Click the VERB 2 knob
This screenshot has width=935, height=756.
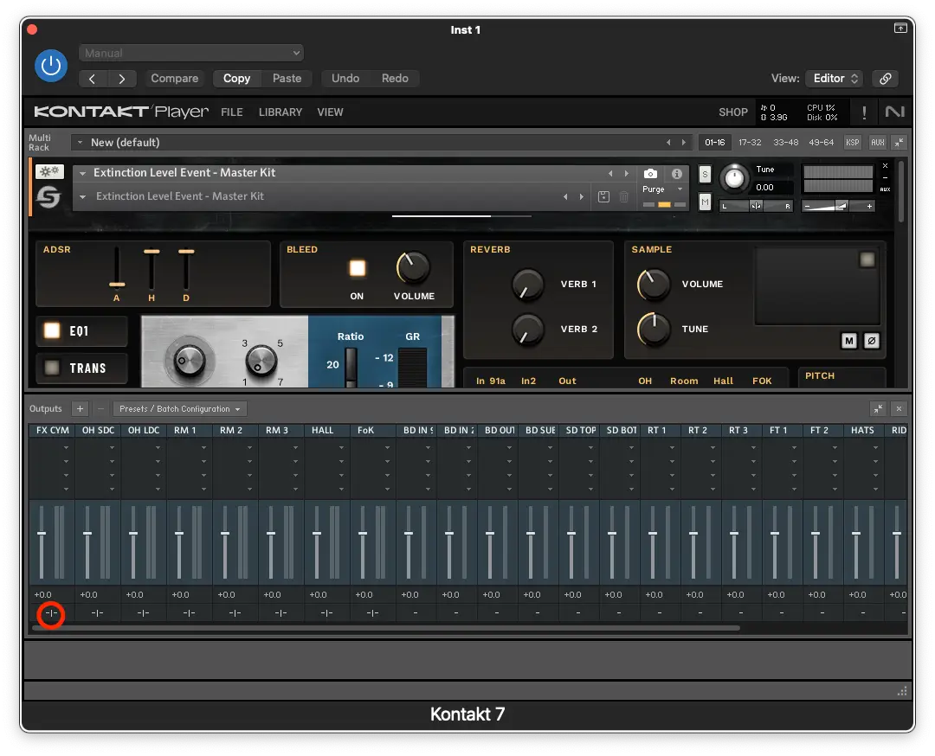coord(528,330)
